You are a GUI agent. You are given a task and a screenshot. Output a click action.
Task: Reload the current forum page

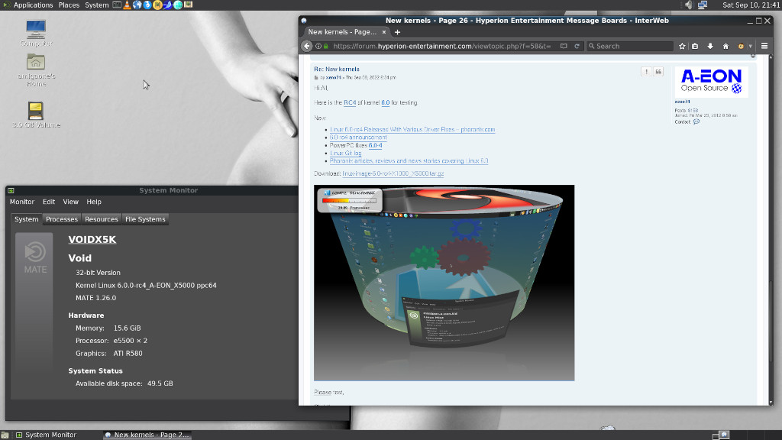(x=577, y=46)
